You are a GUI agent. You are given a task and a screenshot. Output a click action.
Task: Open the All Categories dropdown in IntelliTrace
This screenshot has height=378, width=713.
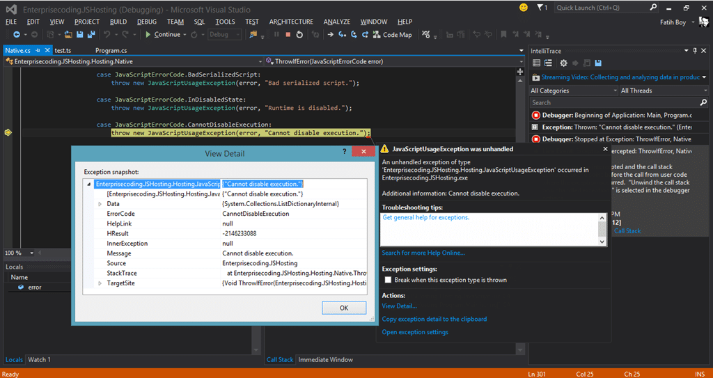coord(574,90)
